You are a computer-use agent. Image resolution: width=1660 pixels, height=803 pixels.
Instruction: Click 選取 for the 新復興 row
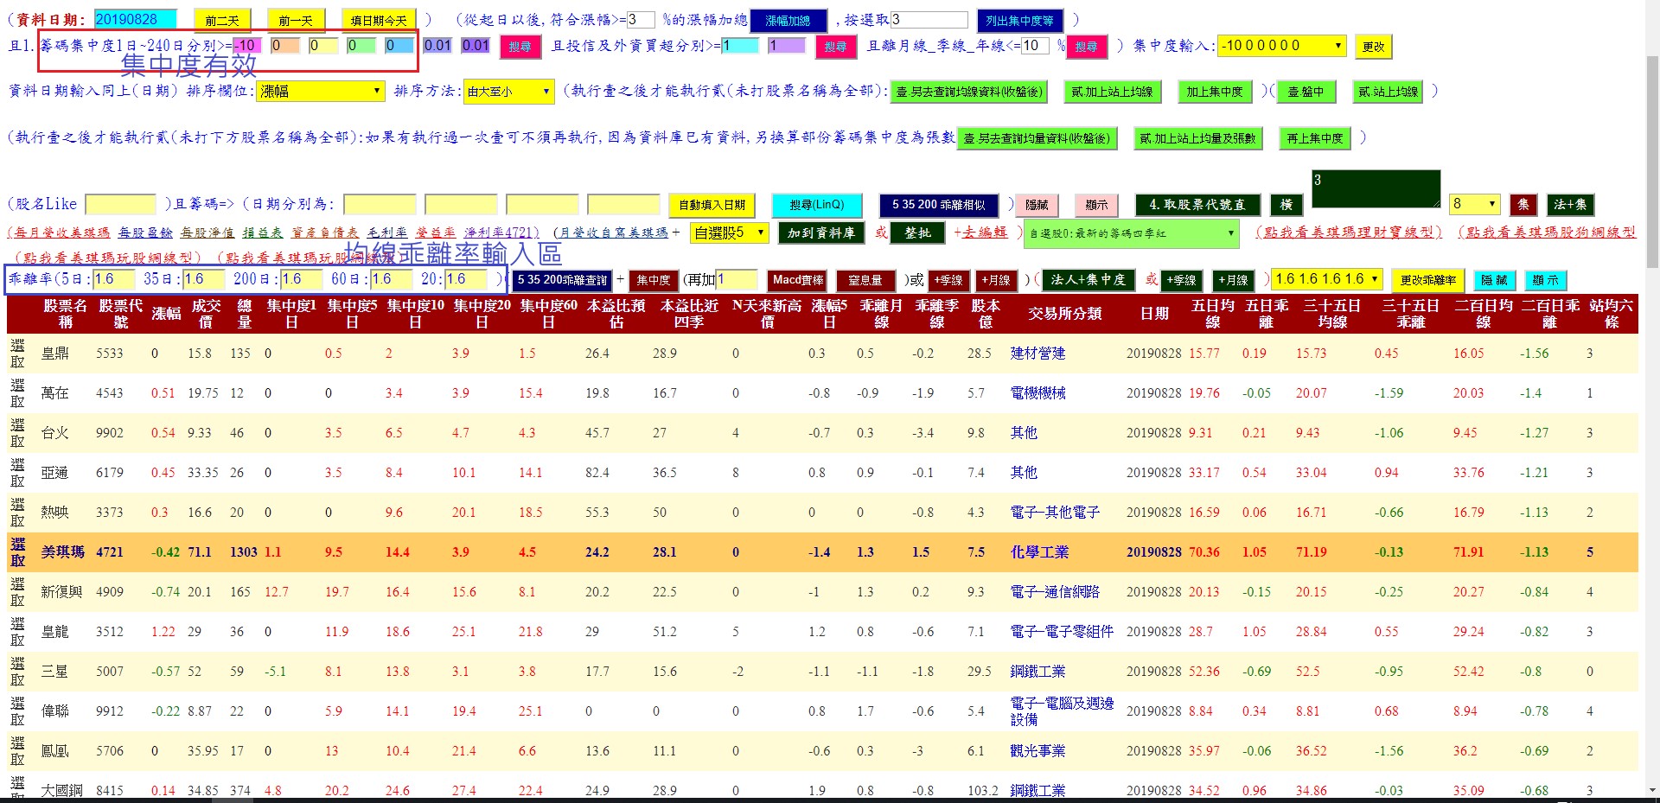coord(18,592)
